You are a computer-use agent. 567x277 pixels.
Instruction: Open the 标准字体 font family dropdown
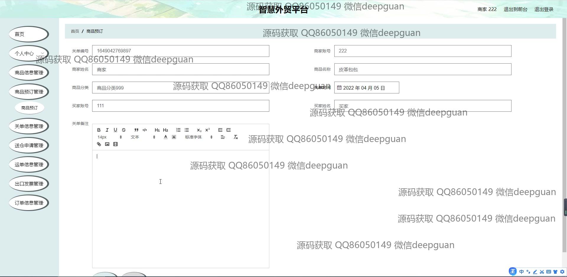pos(199,137)
